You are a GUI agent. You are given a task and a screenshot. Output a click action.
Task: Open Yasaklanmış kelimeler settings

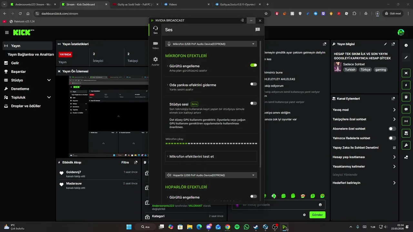click(x=364, y=167)
